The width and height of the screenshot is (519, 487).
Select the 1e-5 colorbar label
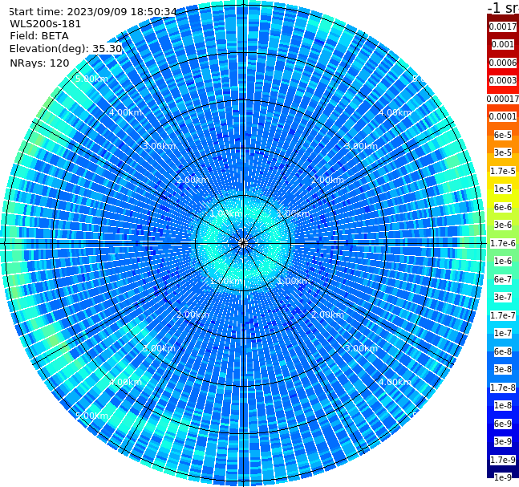503,189
